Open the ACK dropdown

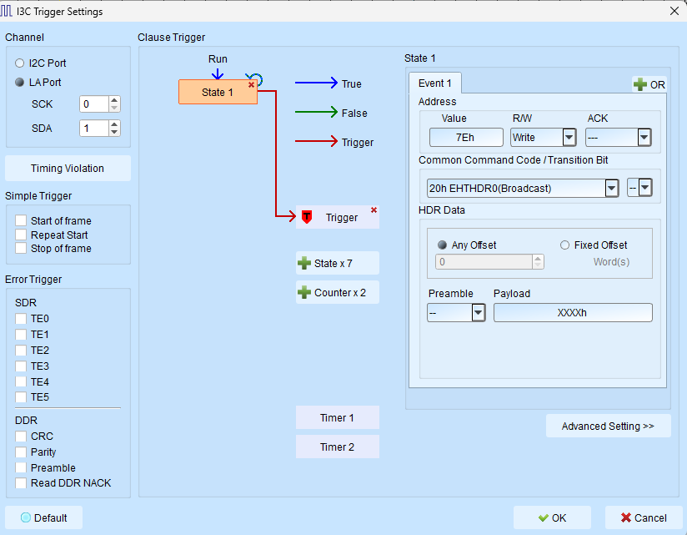pyautogui.click(x=644, y=137)
